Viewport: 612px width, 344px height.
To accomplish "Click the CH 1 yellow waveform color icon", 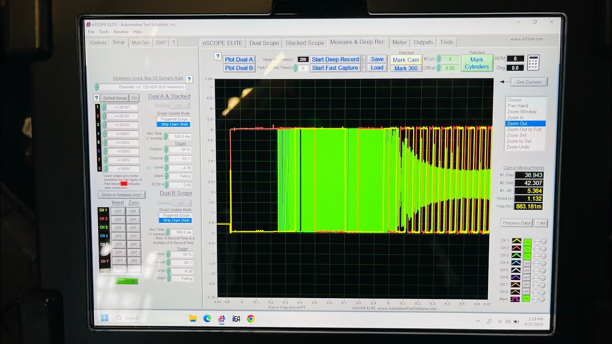I will coord(517,241).
